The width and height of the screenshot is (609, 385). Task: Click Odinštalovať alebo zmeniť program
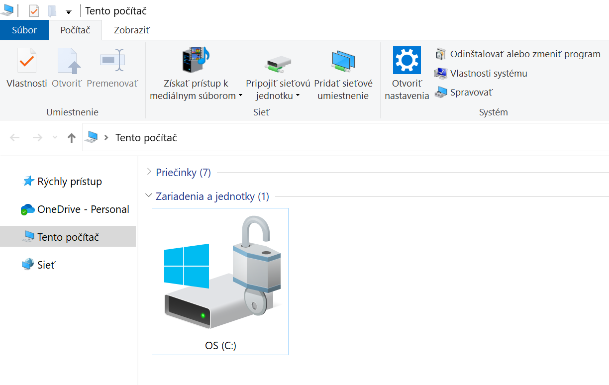click(525, 54)
